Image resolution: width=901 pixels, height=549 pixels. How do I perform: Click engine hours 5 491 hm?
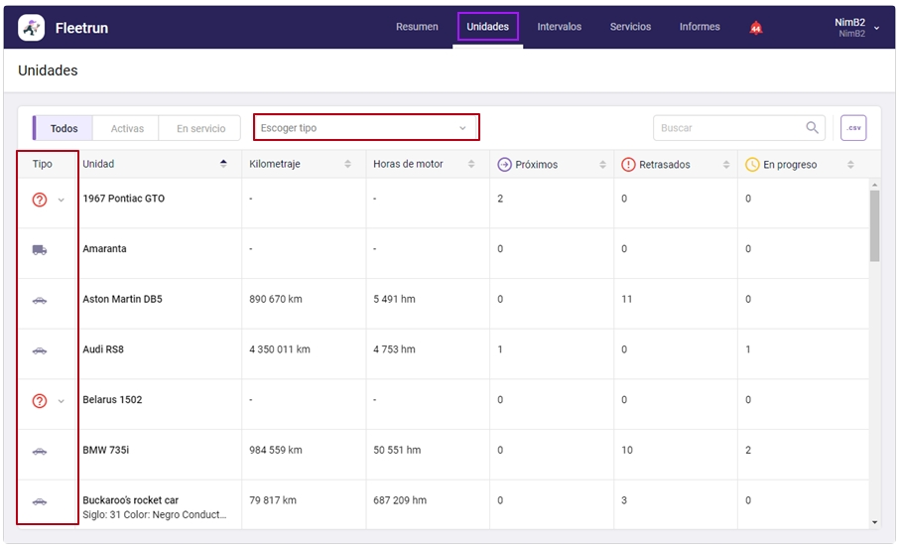coord(394,299)
